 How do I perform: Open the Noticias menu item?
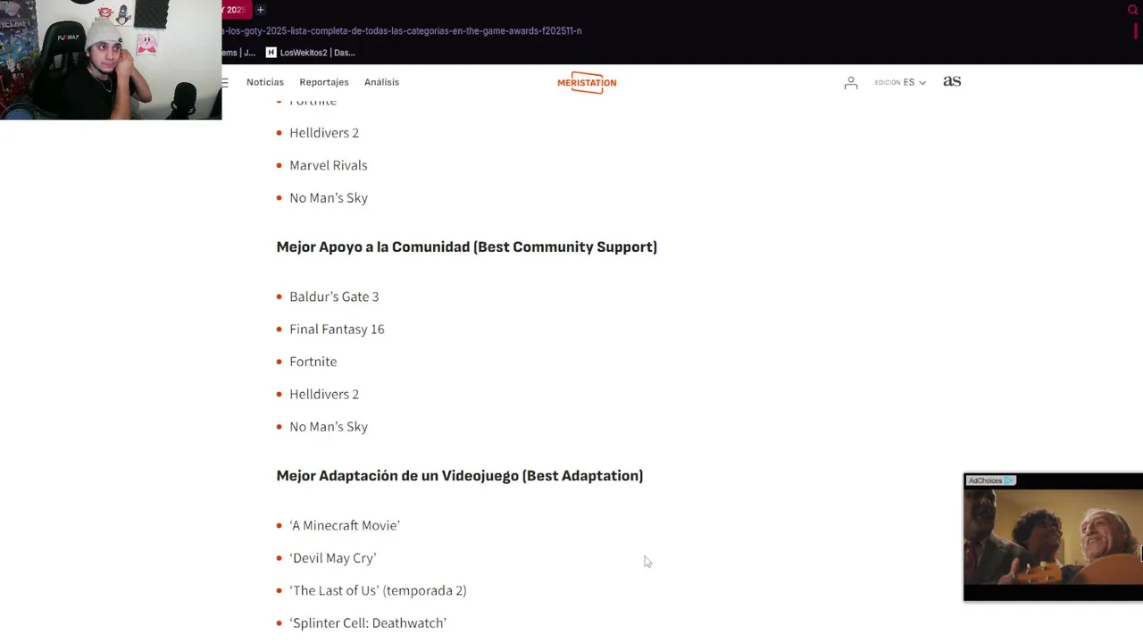(265, 82)
